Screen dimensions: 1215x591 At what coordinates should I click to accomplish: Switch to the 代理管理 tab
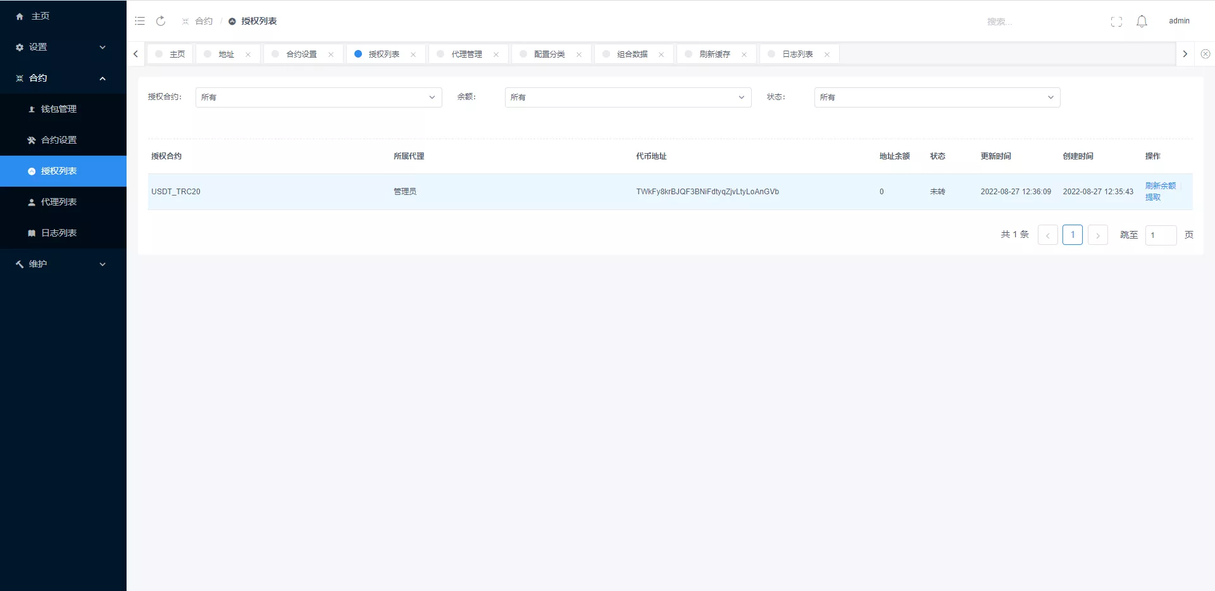click(x=466, y=54)
